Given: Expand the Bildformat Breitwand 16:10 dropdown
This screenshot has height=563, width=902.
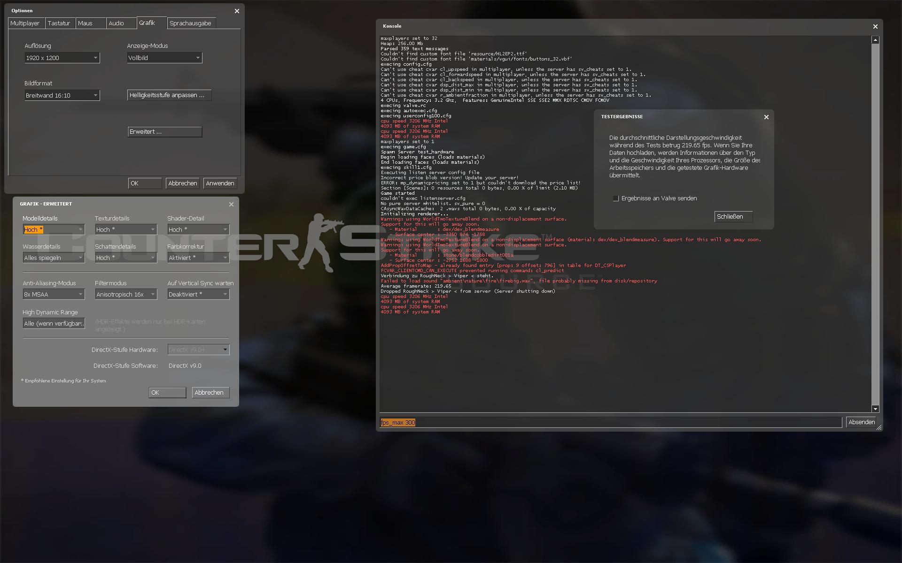Looking at the screenshot, I should (62, 95).
